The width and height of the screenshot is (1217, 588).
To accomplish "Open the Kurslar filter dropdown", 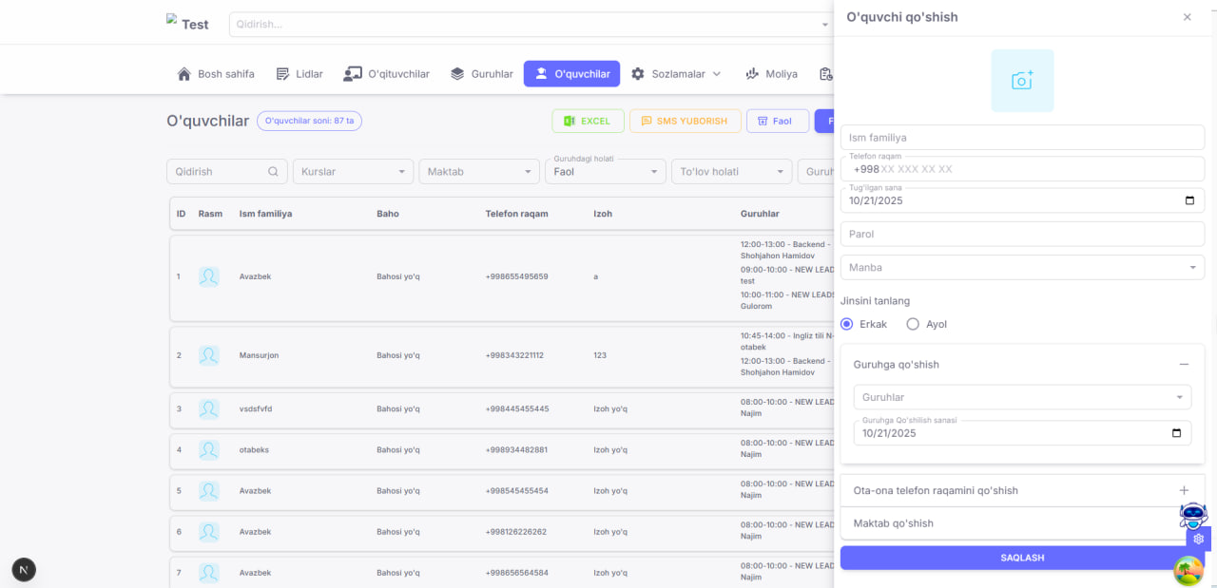I will tap(353, 172).
